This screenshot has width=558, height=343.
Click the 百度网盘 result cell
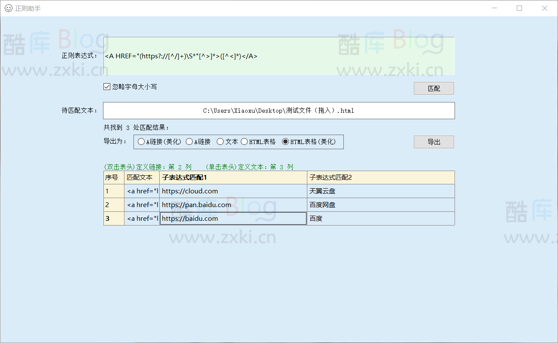click(x=380, y=205)
